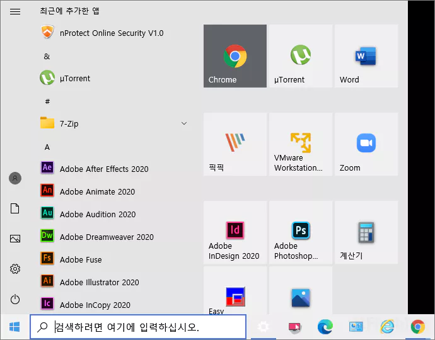Screen dimensions: 435x340
Task: Open the user account icon in sidebar
Action: click(x=15, y=178)
